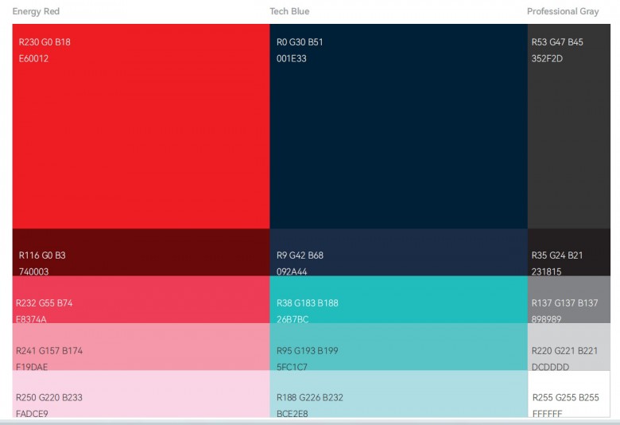
Task: Select the navy 092A44 color block
Action: tap(398, 252)
